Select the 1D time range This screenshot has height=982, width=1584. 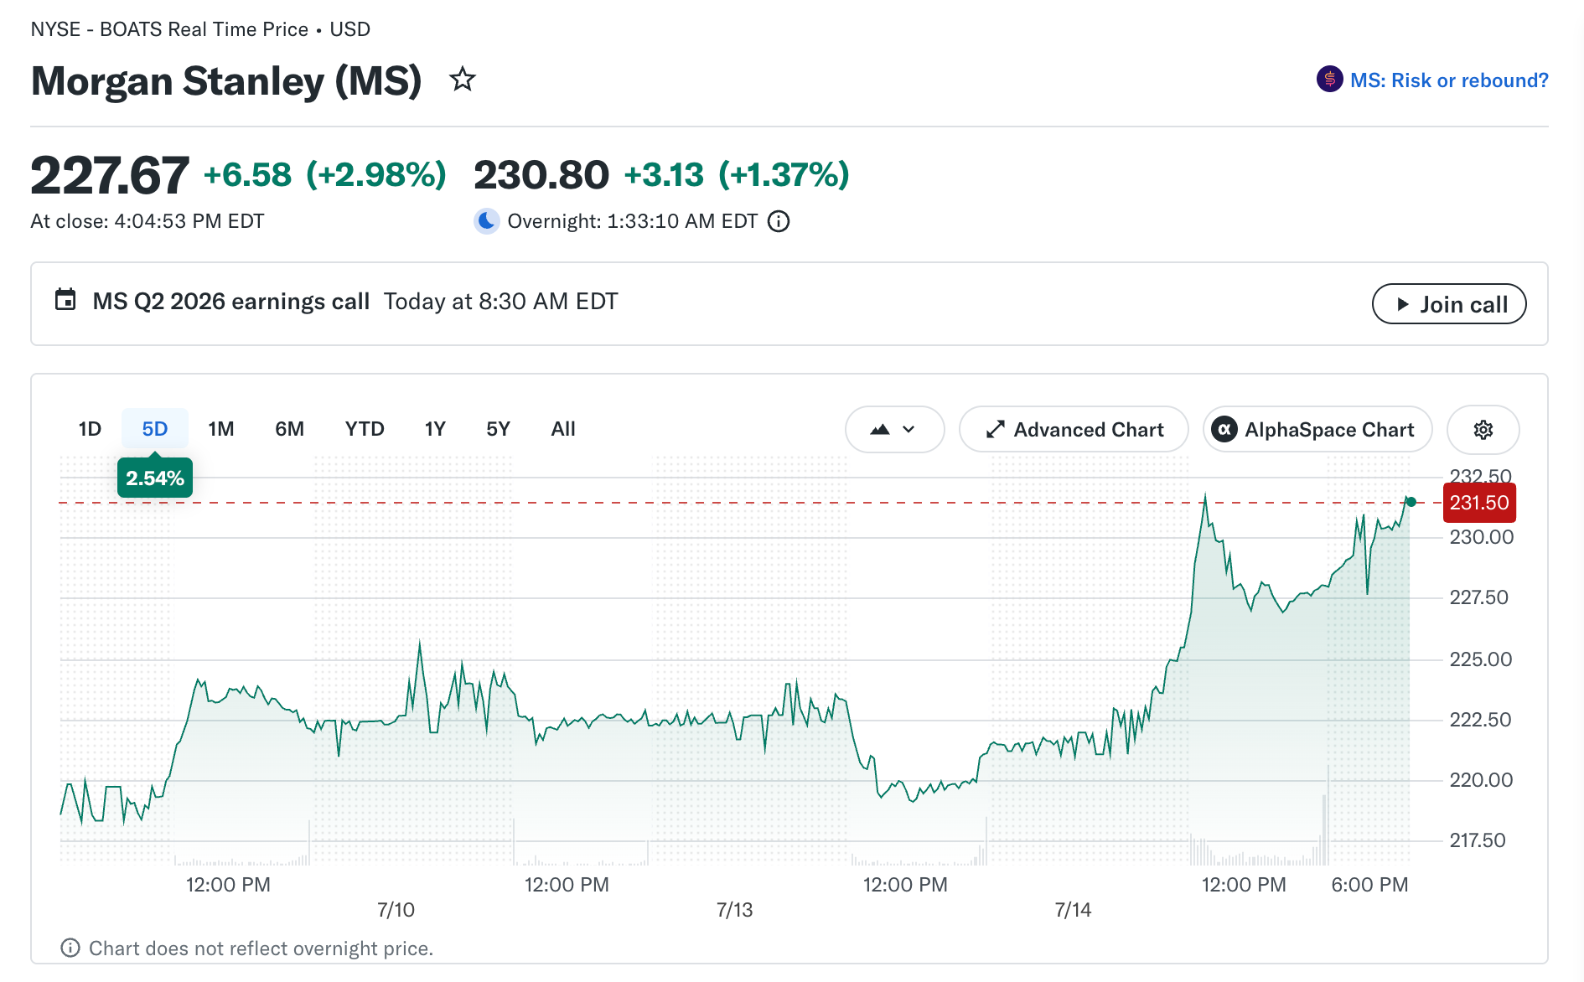click(90, 429)
